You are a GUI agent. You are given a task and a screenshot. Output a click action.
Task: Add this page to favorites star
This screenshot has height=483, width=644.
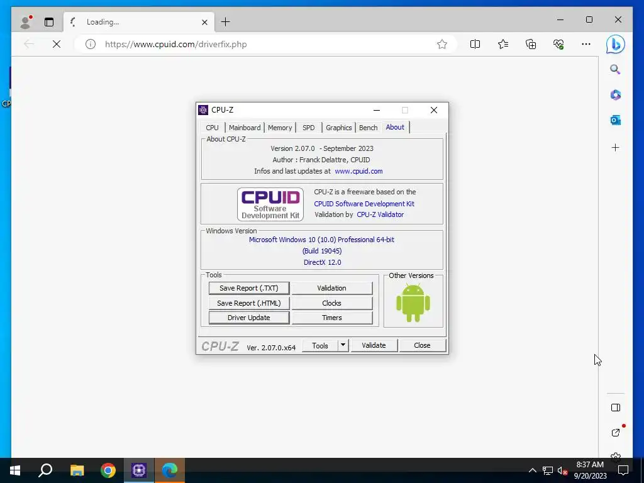pyautogui.click(x=442, y=44)
